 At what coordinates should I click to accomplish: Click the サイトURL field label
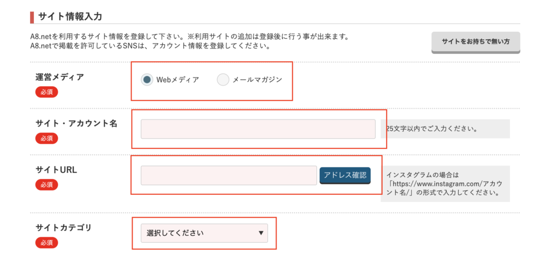56,170
